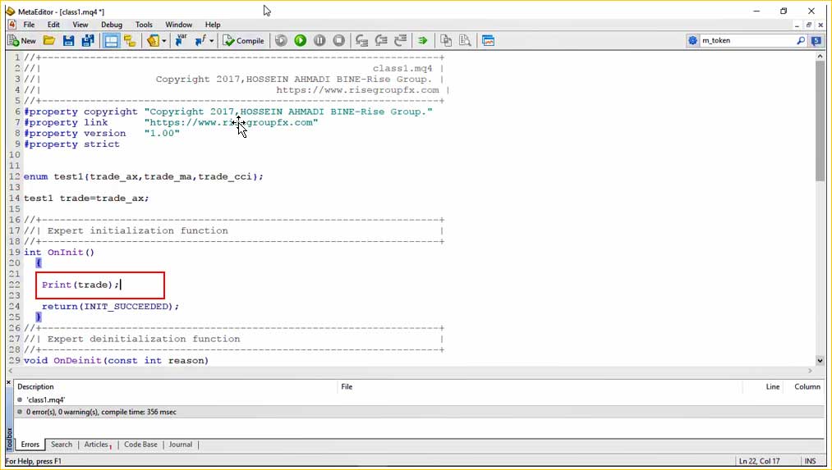This screenshot has width=832, height=470.
Task: Close the Toolbox panel with its X
Action: click(8, 381)
